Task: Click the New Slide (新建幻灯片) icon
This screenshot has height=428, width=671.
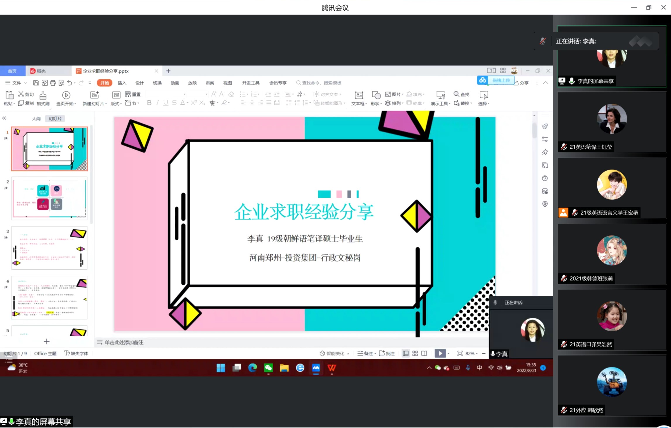Action: (x=94, y=95)
